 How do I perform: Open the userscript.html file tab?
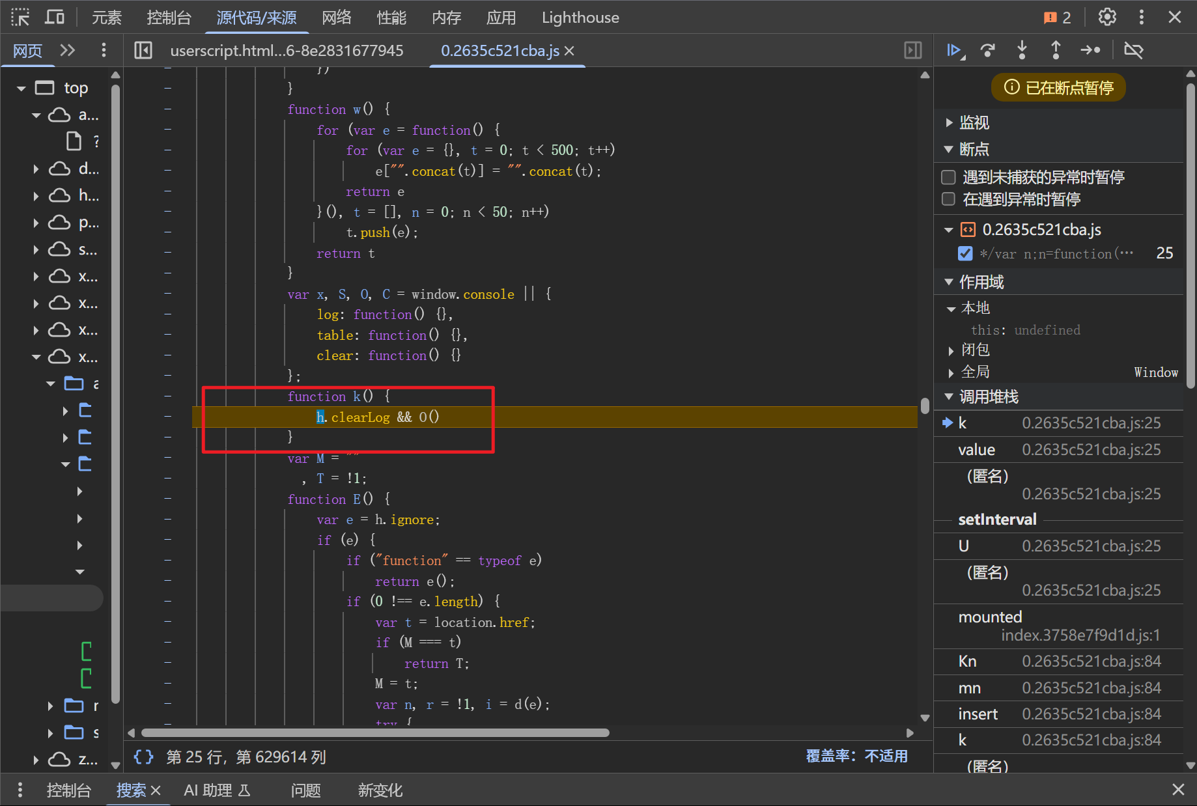click(287, 51)
